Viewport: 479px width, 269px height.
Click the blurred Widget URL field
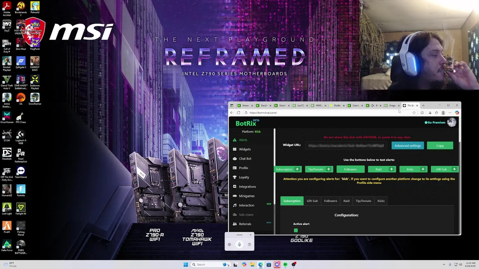point(346,146)
